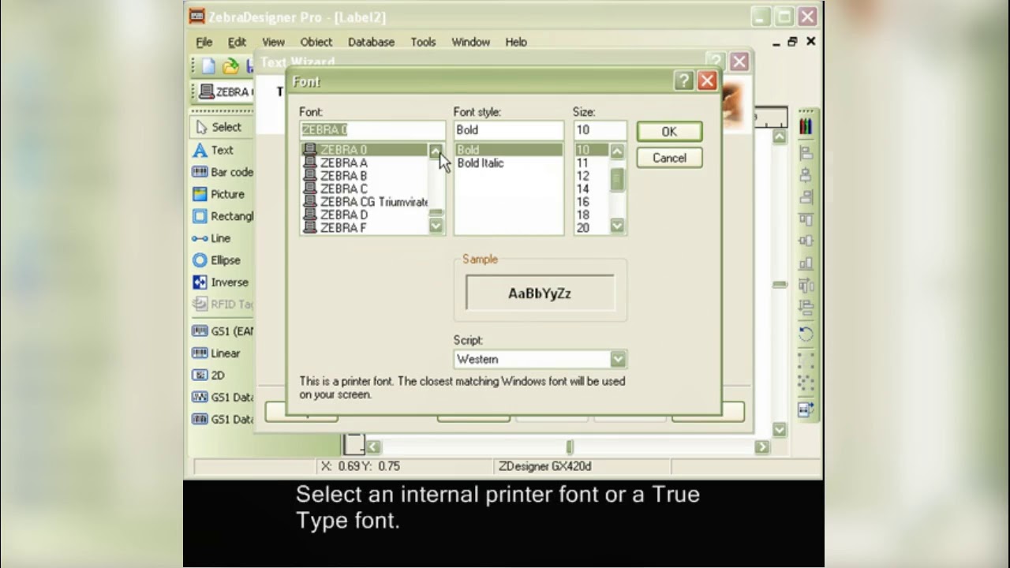The width and height of the screenshot is (1010, 568).
Task: Click label canvas horizontal scroll-right arrow
Action: click(761, 447)
